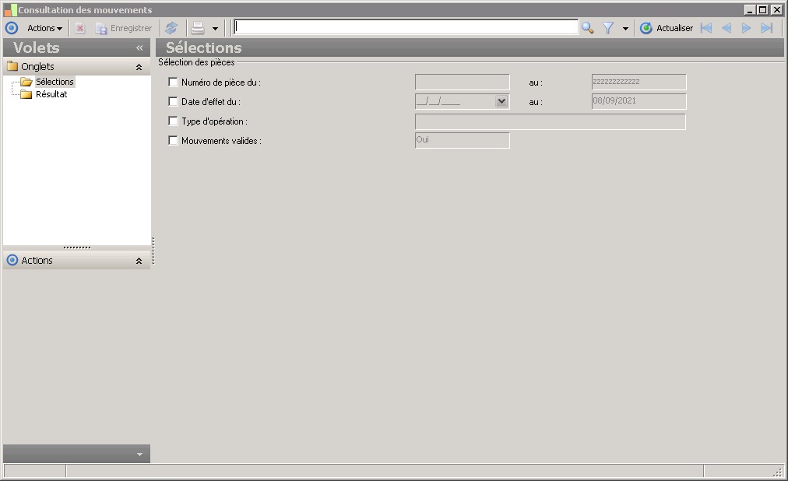Click the Mouvements valides Oui field
Viewport: 788px width, 481px height.
tap(463, 141)
